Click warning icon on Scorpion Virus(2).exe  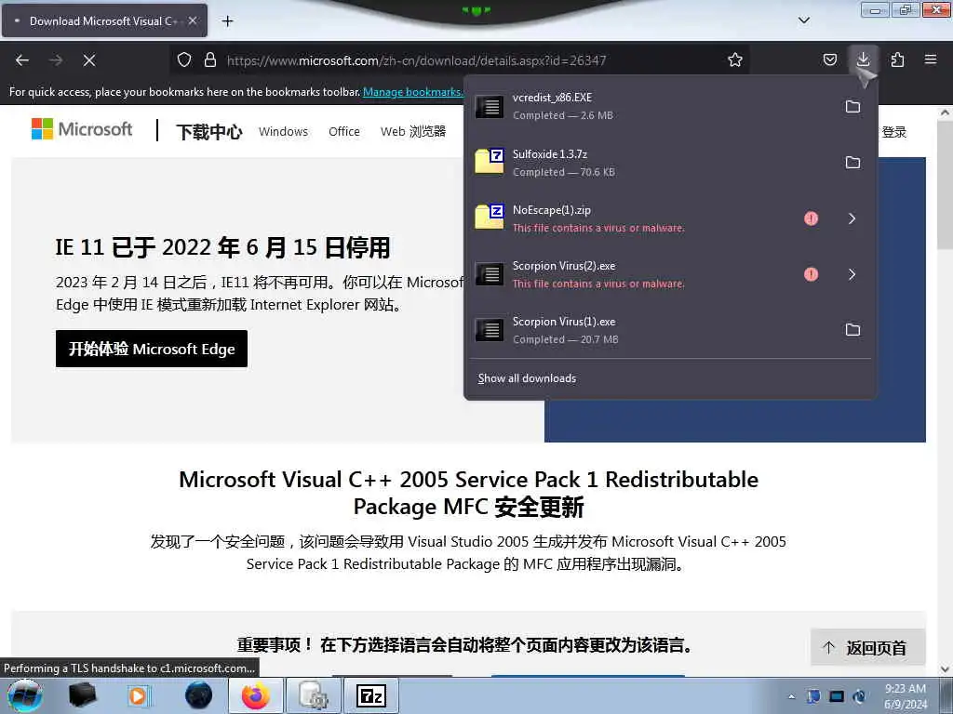(x=811, y=274)
